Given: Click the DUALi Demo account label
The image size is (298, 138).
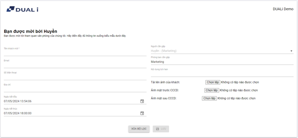Looking at the screenshot, I should pyautogui.click(x=283, y=9).
